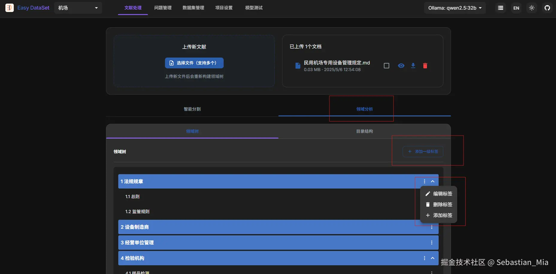The width and height of the screenshot is (556, 274).
Task: Toggle light theme with the sun icon
Action: pos(532,8)
